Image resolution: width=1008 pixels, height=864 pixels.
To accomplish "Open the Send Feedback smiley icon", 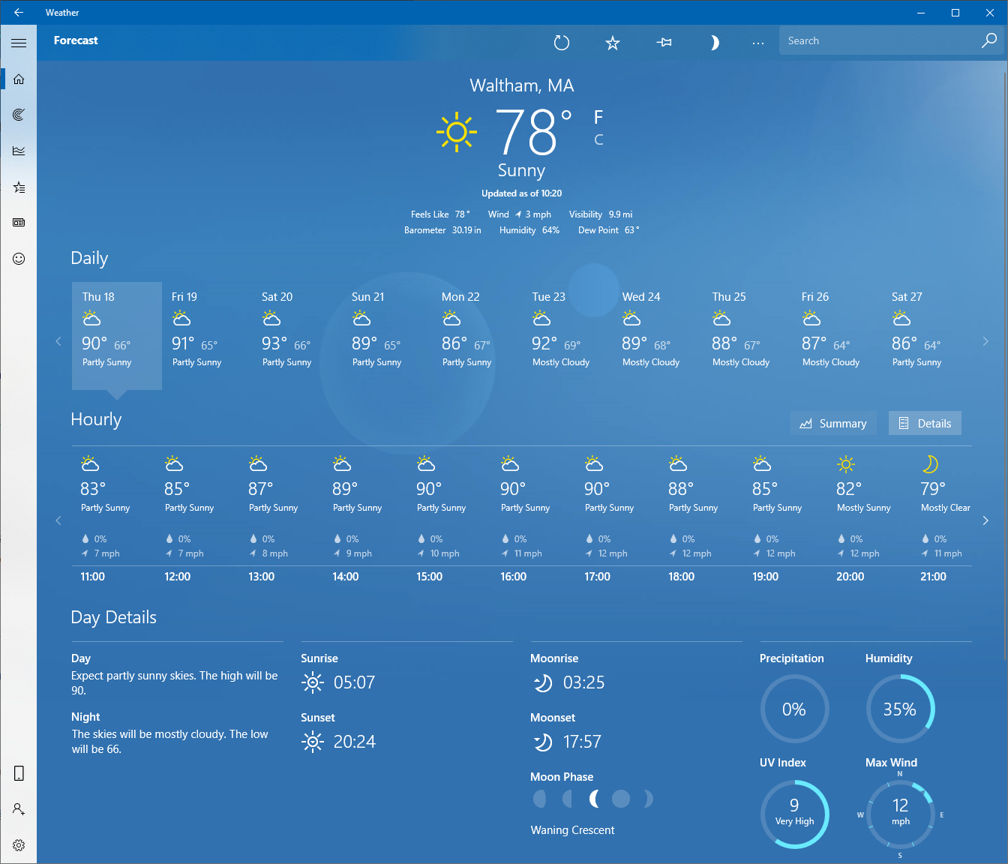I will [19, 259].
